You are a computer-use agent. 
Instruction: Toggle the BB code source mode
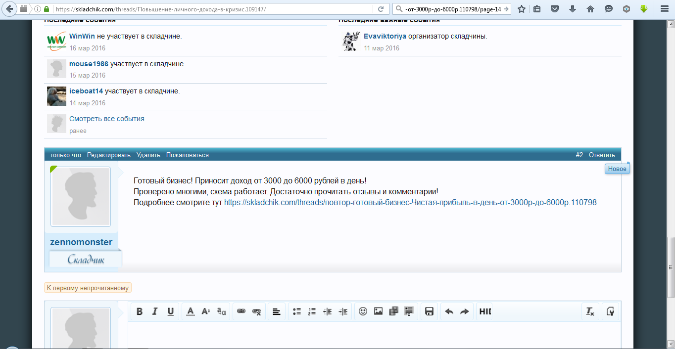coord(610,311)
